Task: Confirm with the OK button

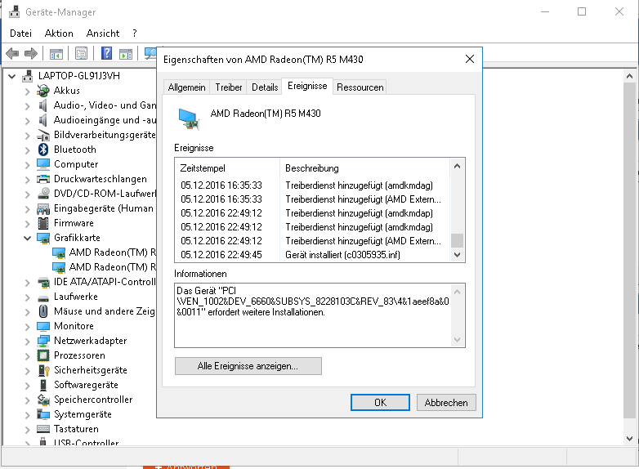Action: pyautogui.click(x=380, y=403)
